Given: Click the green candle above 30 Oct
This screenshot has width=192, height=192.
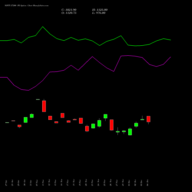Looking at the screenshot, I should click(x=26, y=120).
